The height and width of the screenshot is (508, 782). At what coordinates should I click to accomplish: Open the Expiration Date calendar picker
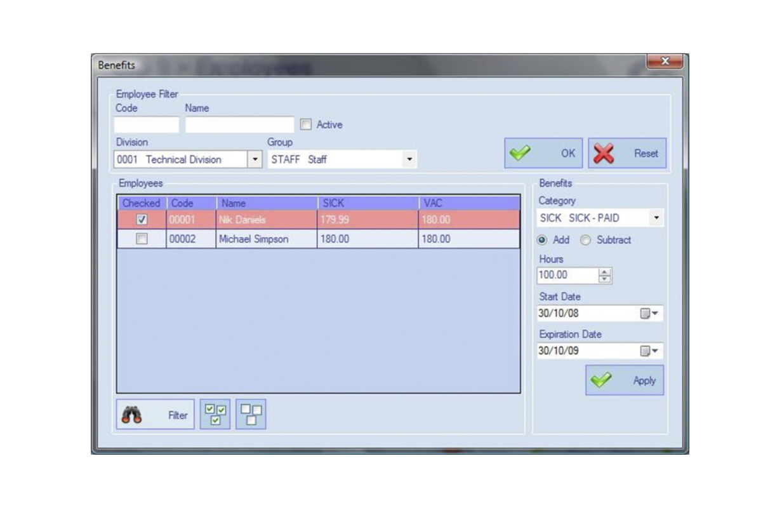(x=649, y=351)
